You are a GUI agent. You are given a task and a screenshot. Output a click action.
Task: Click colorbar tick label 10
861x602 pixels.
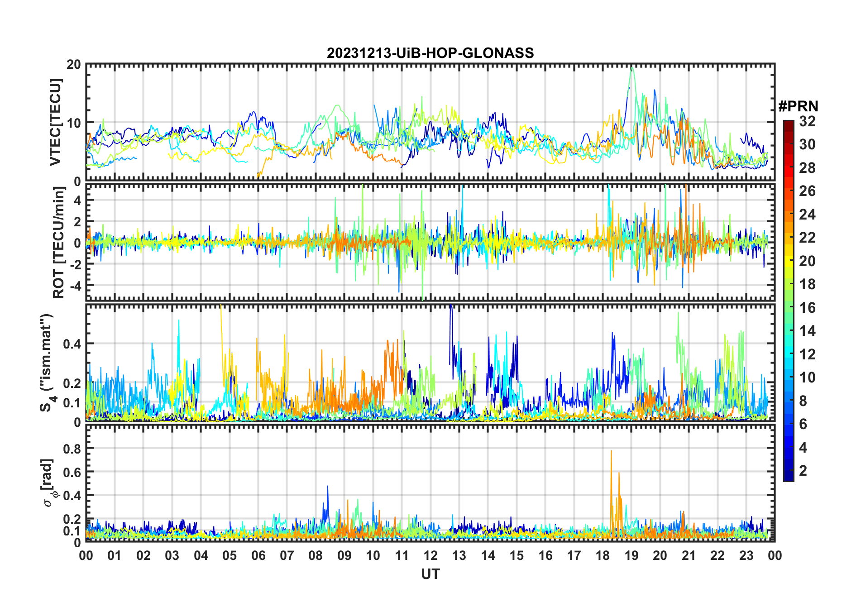pos(808,377)
